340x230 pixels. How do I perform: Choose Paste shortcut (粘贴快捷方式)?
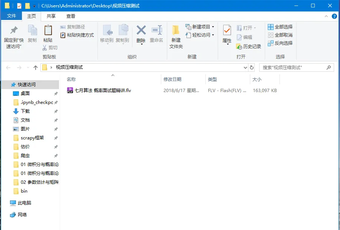pos(77,35)
